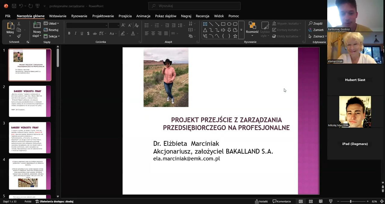385x204 pixels.
Task: Click Znajdź find button
Action: (315, 23)
